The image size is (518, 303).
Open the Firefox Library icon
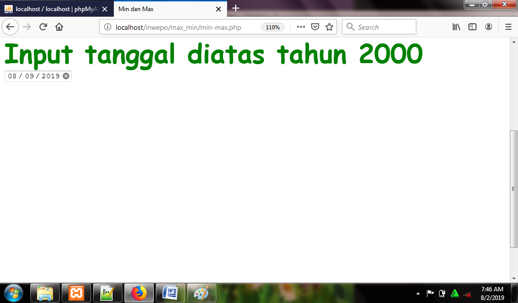456,27
